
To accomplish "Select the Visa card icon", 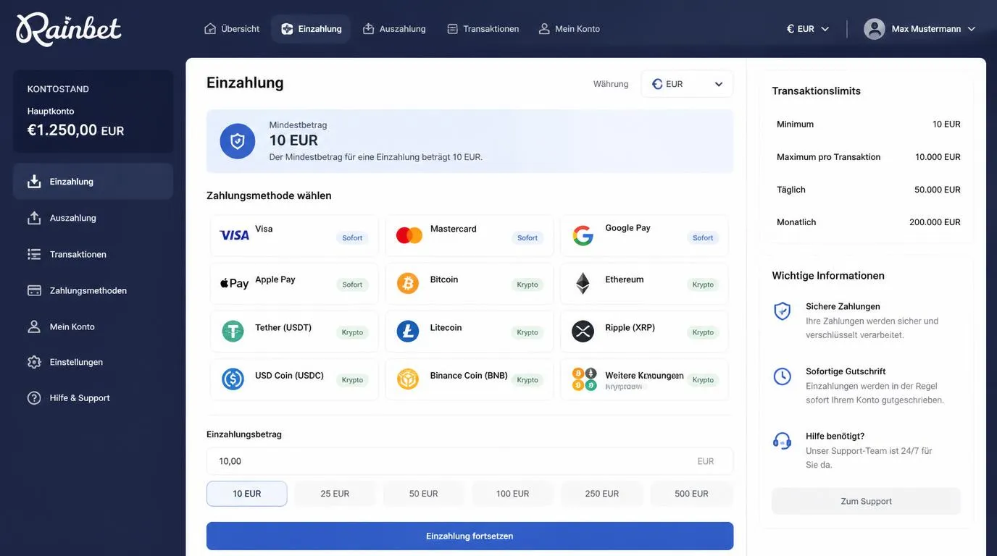I will tap(234, 235).
